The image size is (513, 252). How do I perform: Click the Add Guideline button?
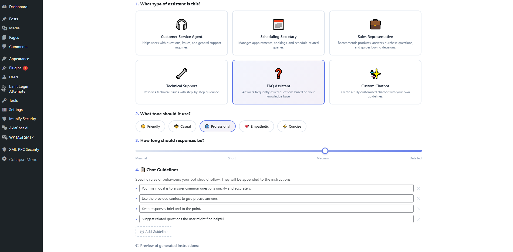click(x=154, y=232)
